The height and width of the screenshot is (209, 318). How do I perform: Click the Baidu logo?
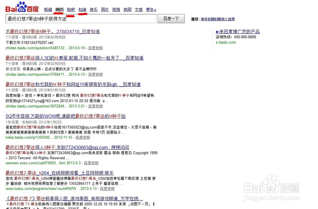tap(22, 7)
